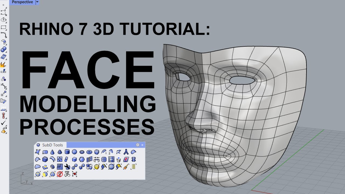Create a SubD cylinder
This screenshot has height=194, width=345.
click(67, 152)
